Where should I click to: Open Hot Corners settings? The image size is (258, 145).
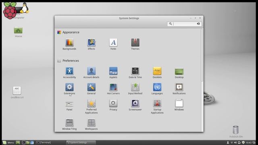[113, 89]
